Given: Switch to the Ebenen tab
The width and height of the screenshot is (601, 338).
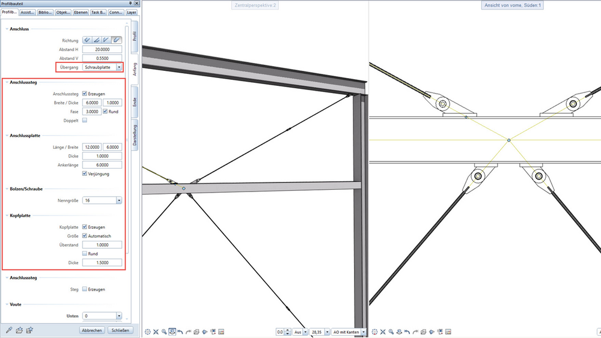Looking at the screenshot, I should coord(81,12).
